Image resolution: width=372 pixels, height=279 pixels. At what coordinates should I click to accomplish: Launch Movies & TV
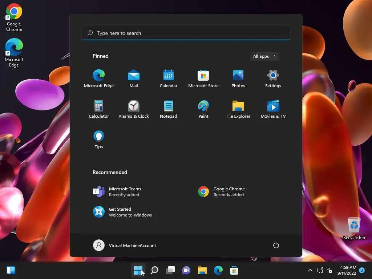273,109
